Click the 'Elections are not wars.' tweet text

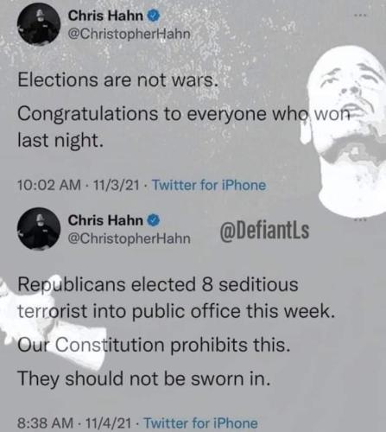117,79
